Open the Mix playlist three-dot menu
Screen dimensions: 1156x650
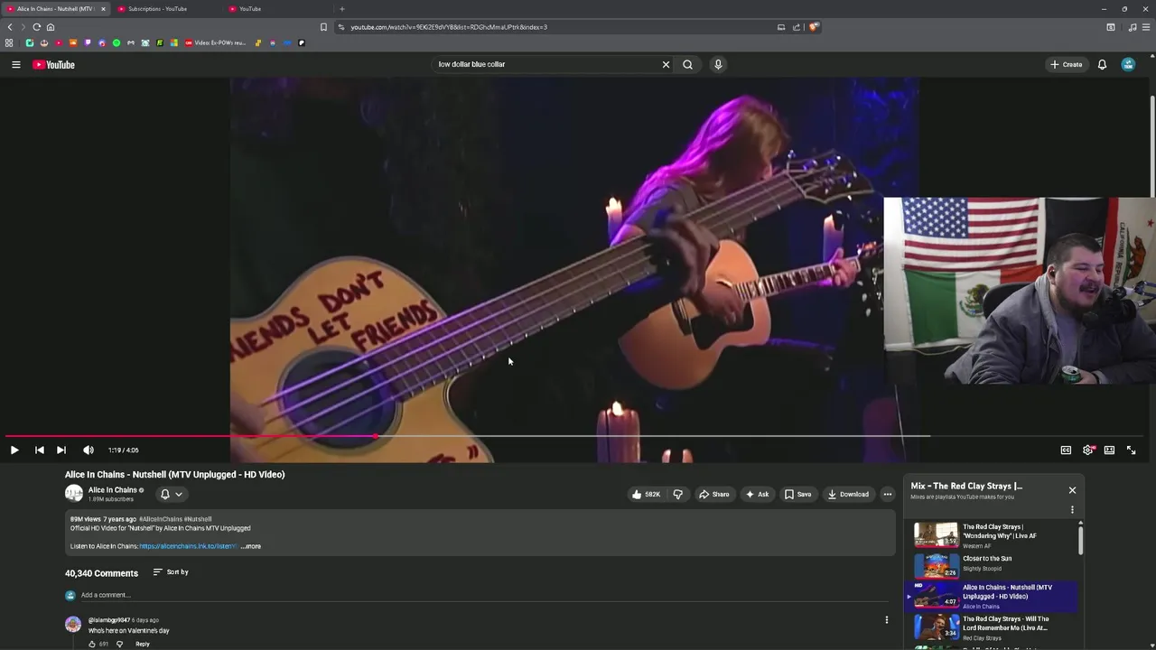[1072, 509]
